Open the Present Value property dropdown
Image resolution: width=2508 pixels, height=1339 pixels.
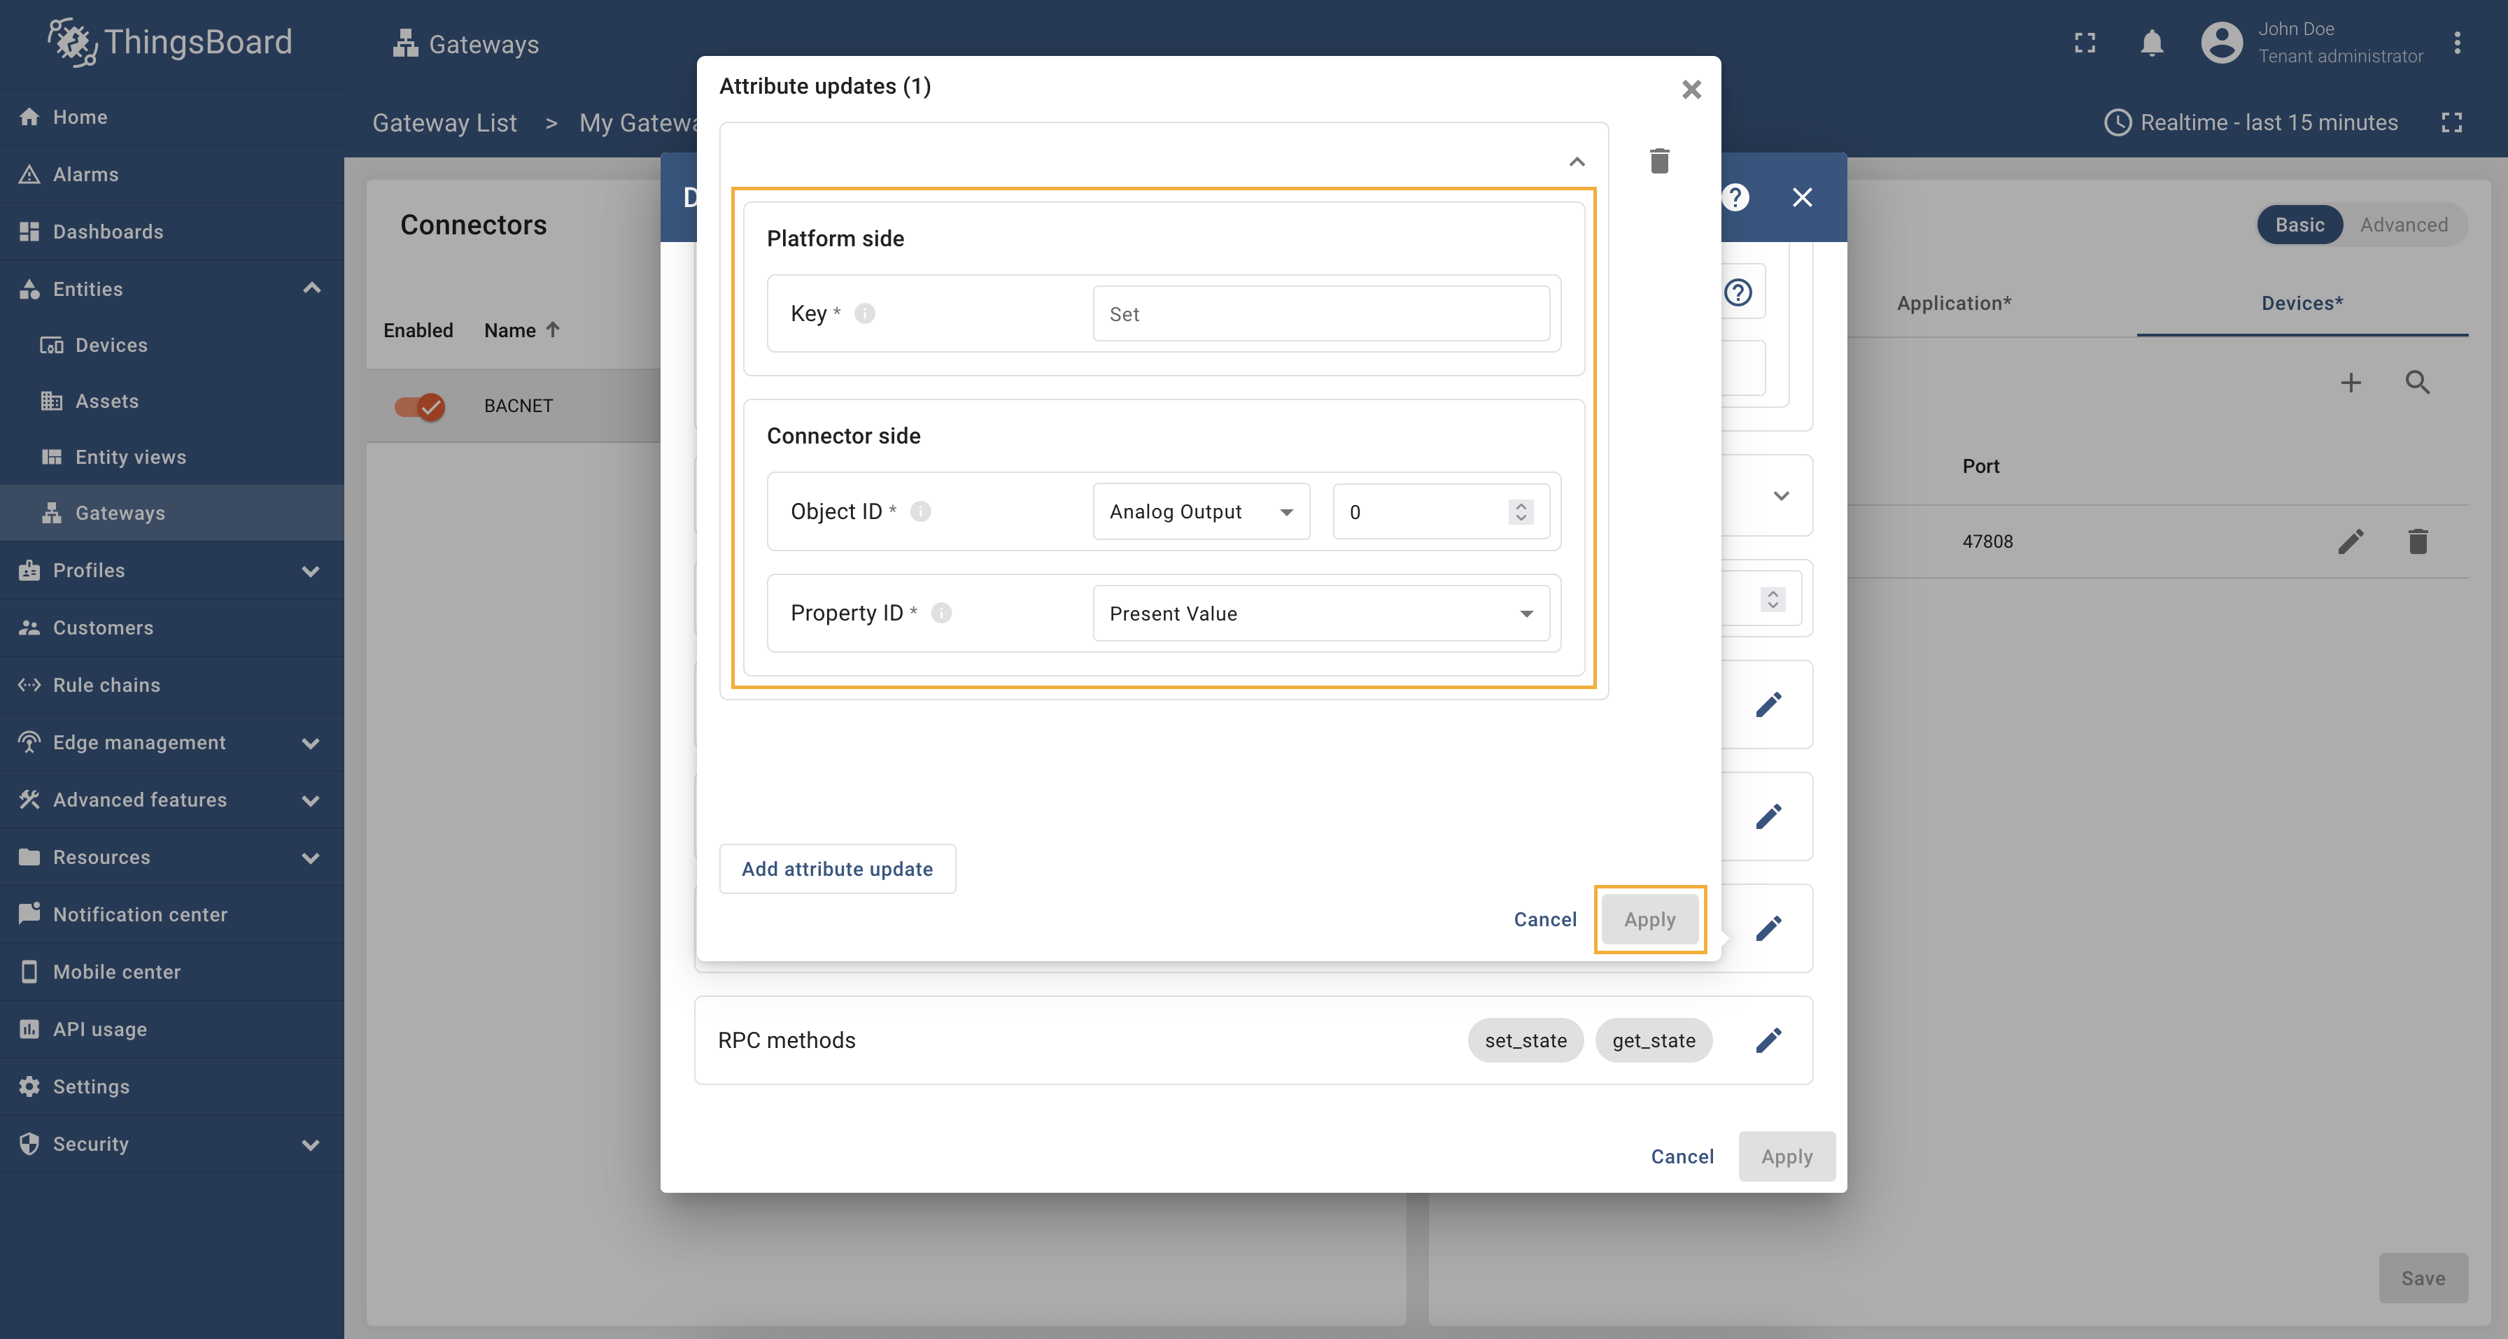tap(1320, 613)
